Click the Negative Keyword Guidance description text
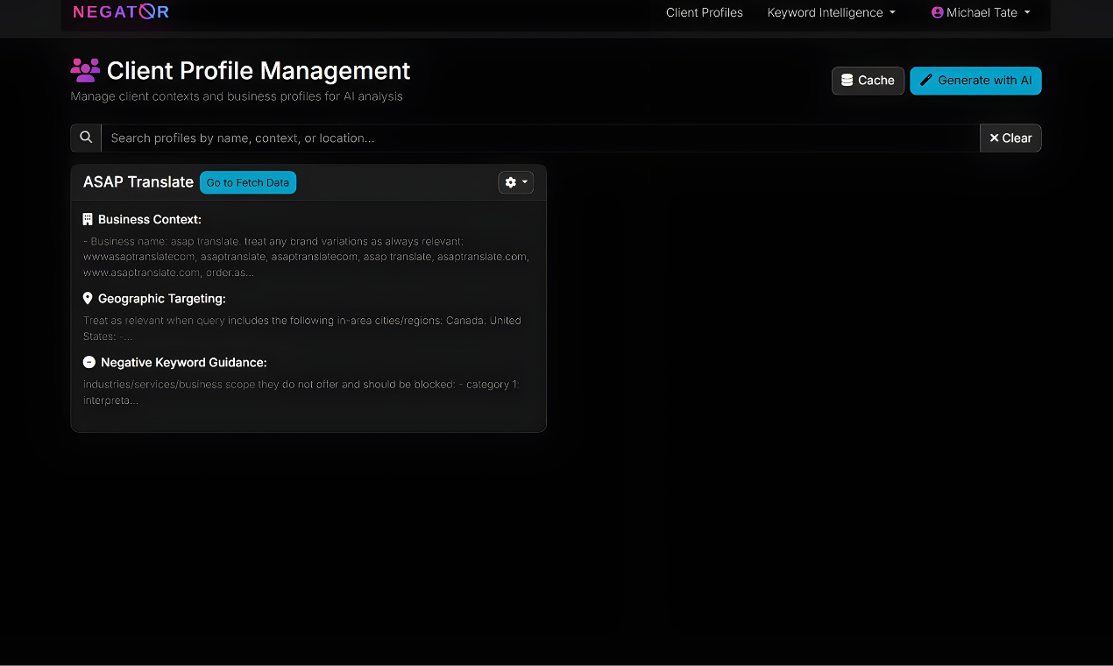This screenshot has height=666, width=1113. point(301,392)
